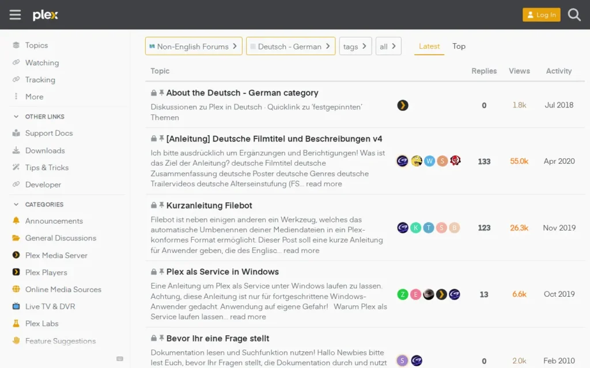Image resolution: width=590 pixels, height=368 pixels.
Task: Click the Plex logo
Action: [45, 14]
